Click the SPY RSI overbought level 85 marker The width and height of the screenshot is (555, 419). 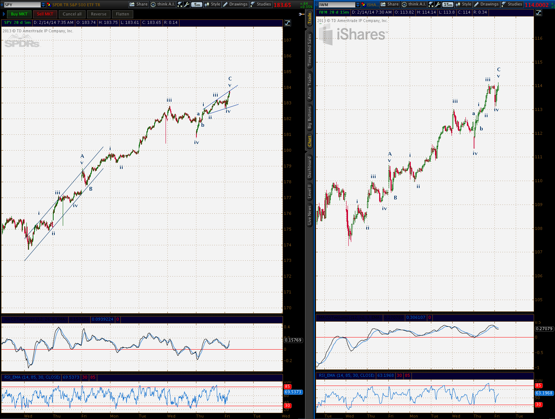tap(287, 387)
